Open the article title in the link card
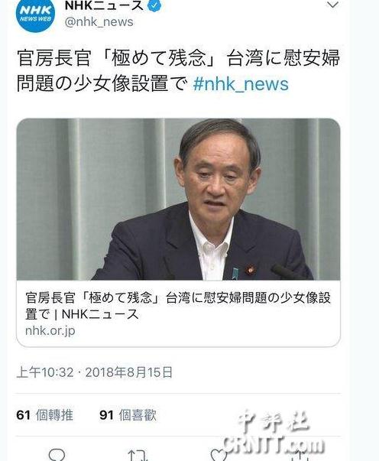 click(x=178, y=306)
